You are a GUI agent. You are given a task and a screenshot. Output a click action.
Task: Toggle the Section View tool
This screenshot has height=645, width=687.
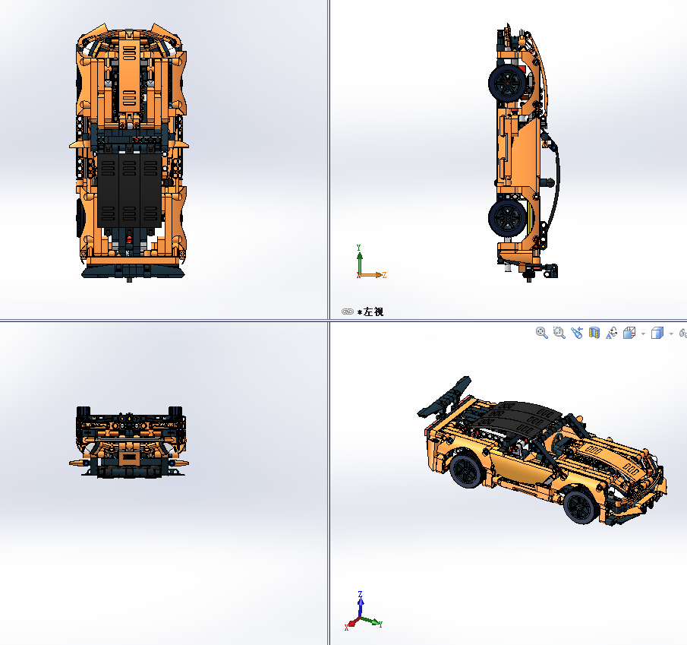[594, 333]
